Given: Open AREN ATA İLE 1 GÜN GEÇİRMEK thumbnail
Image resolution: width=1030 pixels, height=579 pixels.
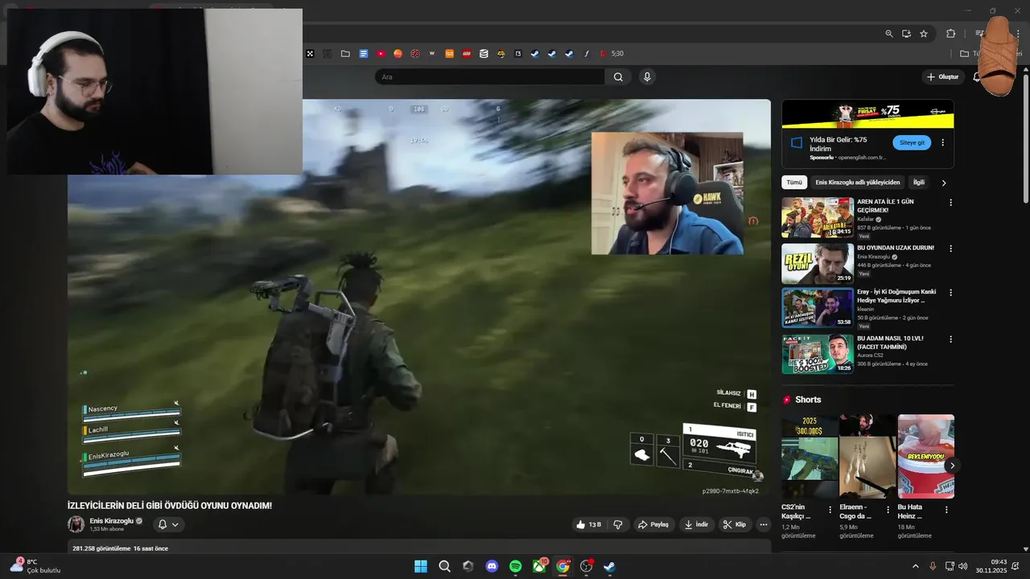Looking at the screenshot, I should tap(818, 218).
